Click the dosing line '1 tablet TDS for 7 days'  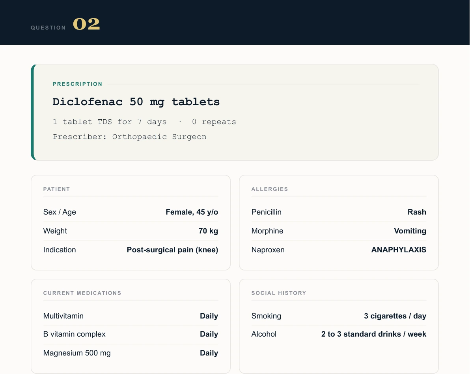[110, 122]
